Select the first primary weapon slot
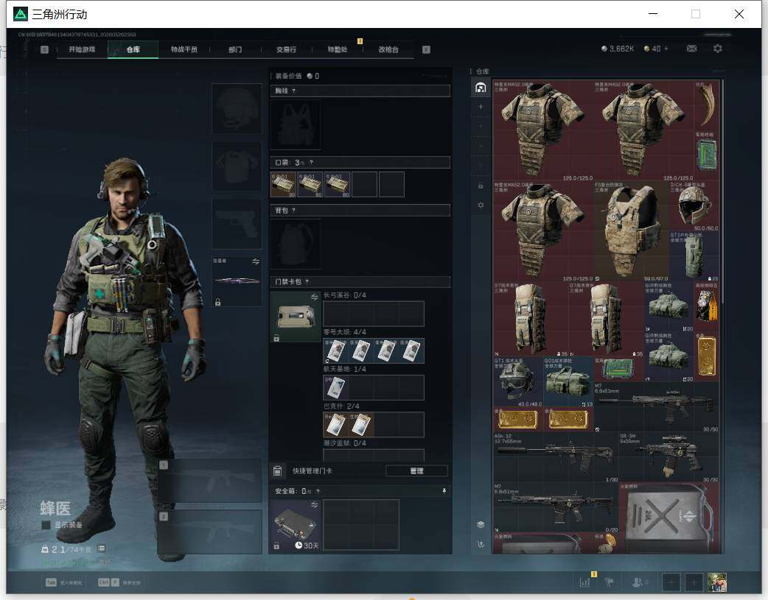 click(209, 480)
